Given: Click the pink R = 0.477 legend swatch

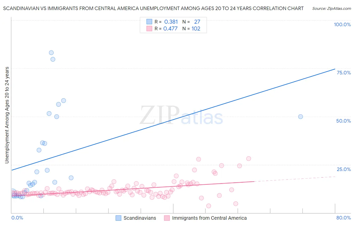Looking at the screenshot, I should (x=149, y=29).
